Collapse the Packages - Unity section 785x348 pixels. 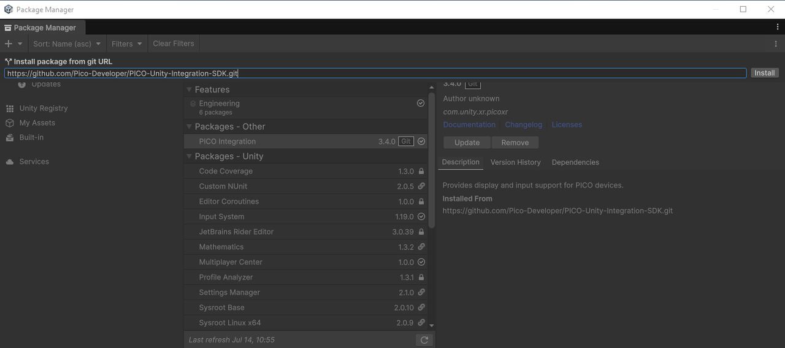tap(189, 157)
